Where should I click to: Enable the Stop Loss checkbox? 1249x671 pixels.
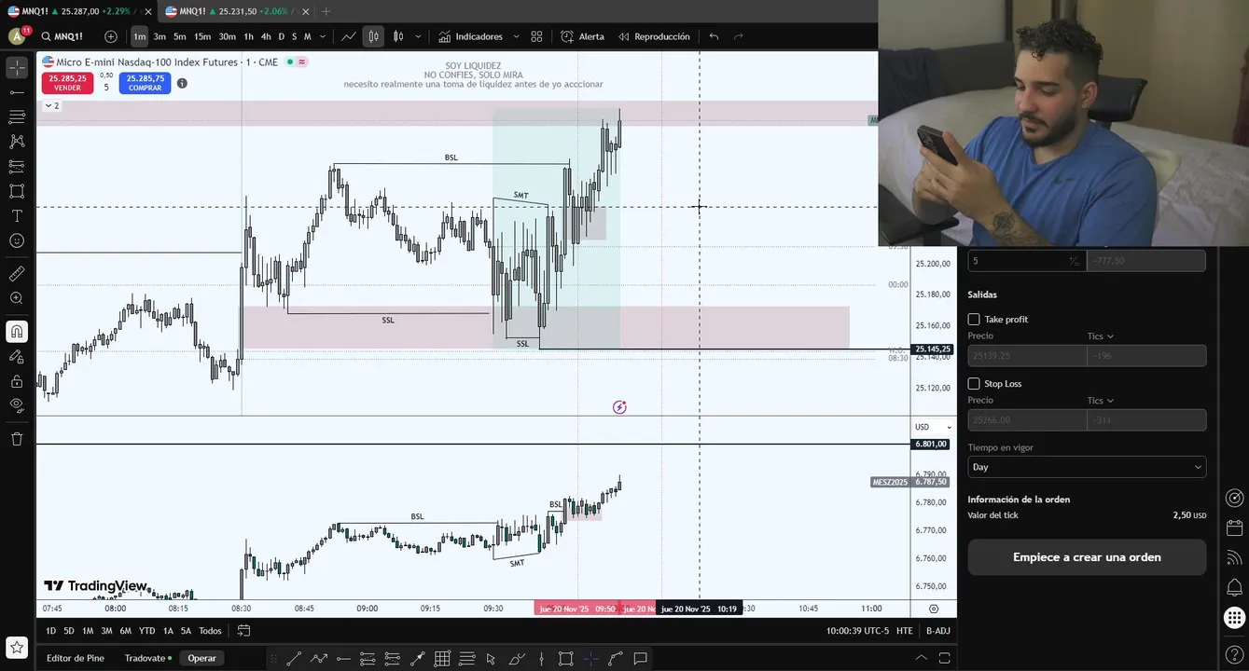[974, 383]
